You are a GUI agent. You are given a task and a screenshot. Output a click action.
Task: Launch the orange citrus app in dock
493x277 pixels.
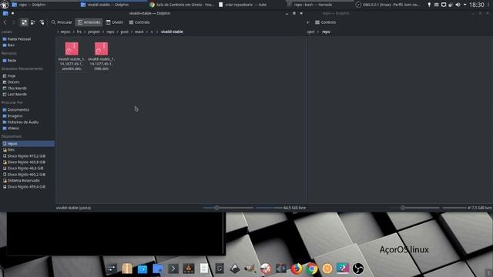click(x=327, y=269)
